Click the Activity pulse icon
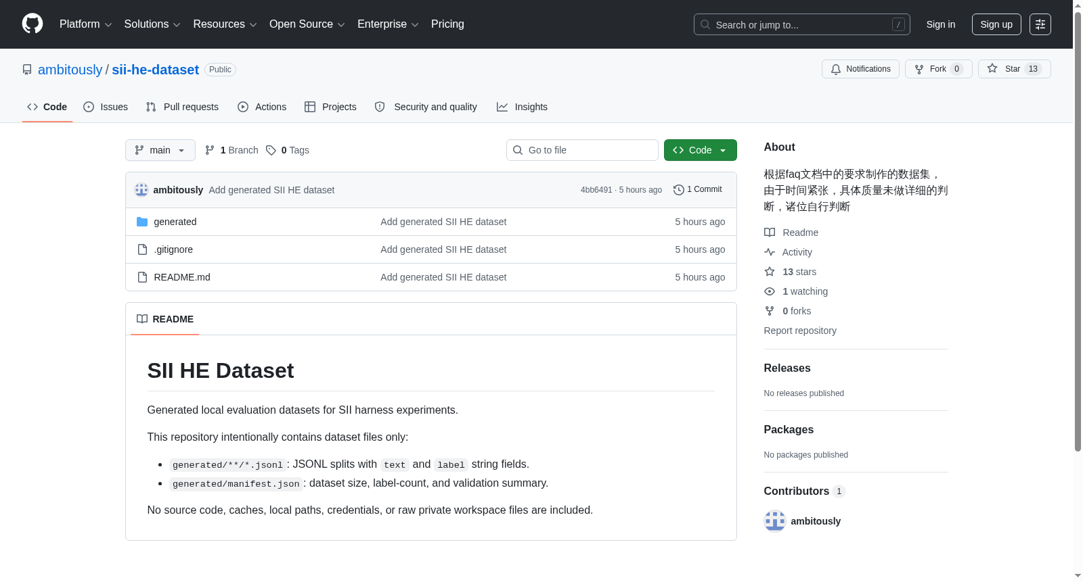1083x582 pixels. (x=770, y=252)
